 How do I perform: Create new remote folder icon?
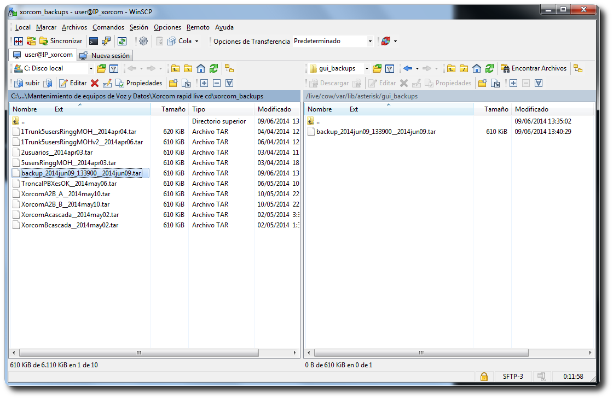pyautogui.click(x=482, y=83)
